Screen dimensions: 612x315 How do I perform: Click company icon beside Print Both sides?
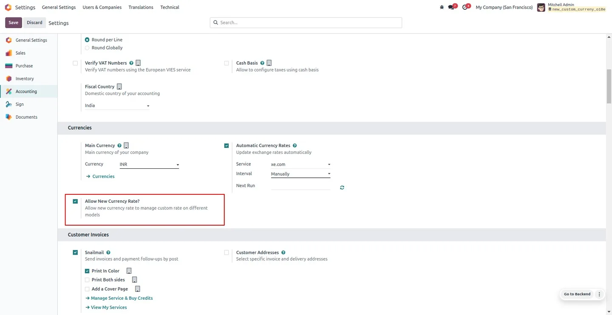click(135, 280)
